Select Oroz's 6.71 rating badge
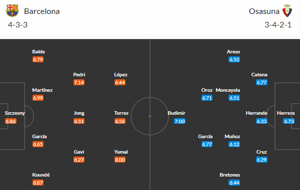The height and width of the screenshot is (190, 300). coord(207,98)
